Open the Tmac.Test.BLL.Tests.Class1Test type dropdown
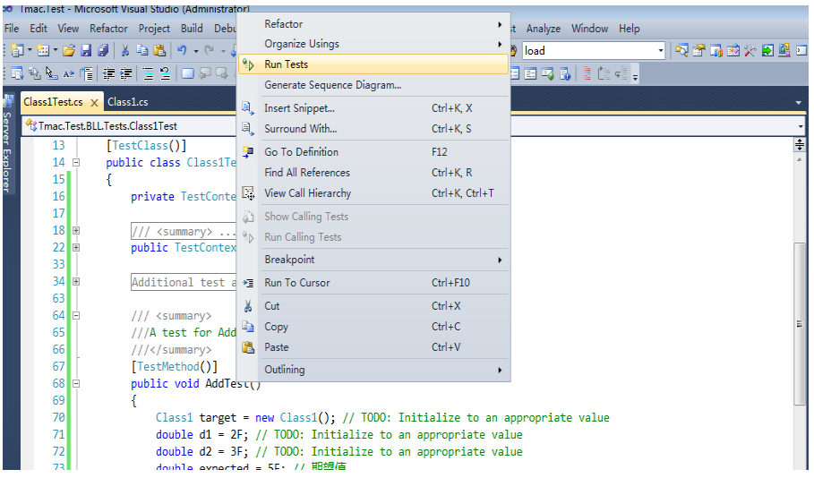The image size is (814, 478). 130,125
